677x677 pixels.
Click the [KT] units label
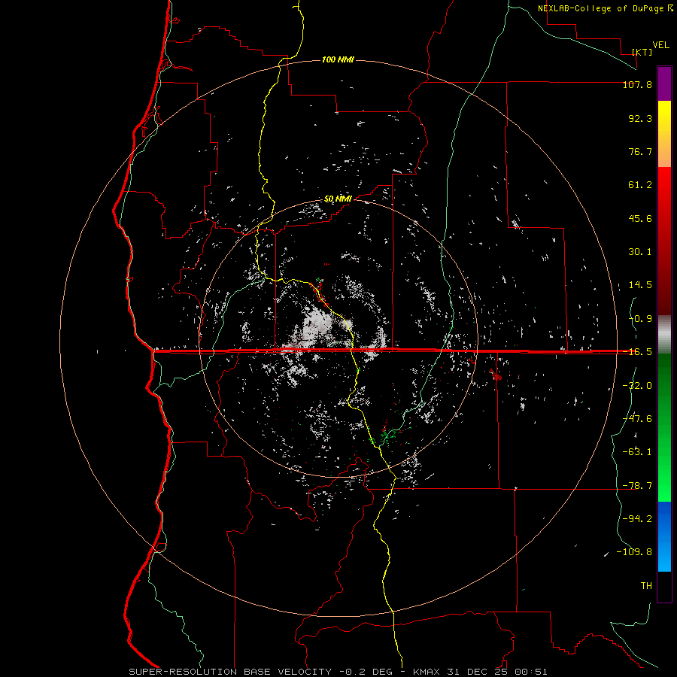pos(642,52)
